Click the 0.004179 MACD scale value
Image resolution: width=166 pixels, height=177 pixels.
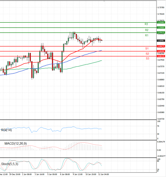click(161, 142)
